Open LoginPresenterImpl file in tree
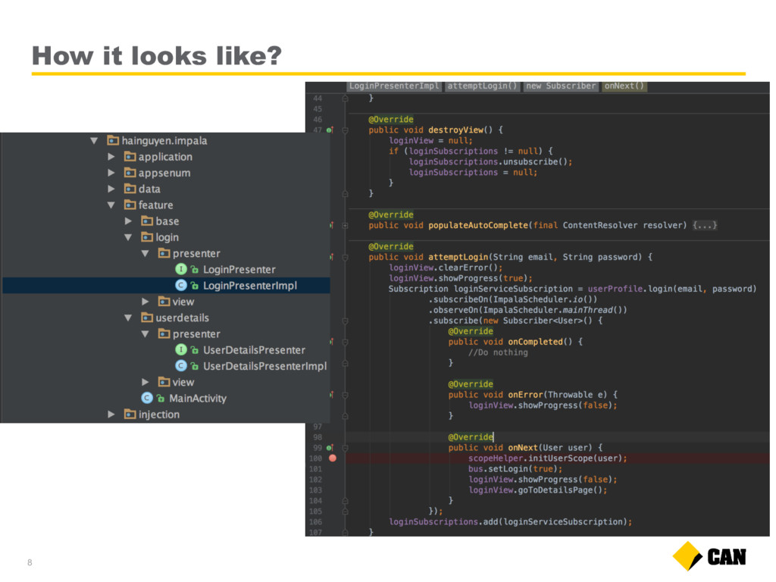The height and width of the screenshot is (582, 776). pyautogui.click(x=250, y=286)
